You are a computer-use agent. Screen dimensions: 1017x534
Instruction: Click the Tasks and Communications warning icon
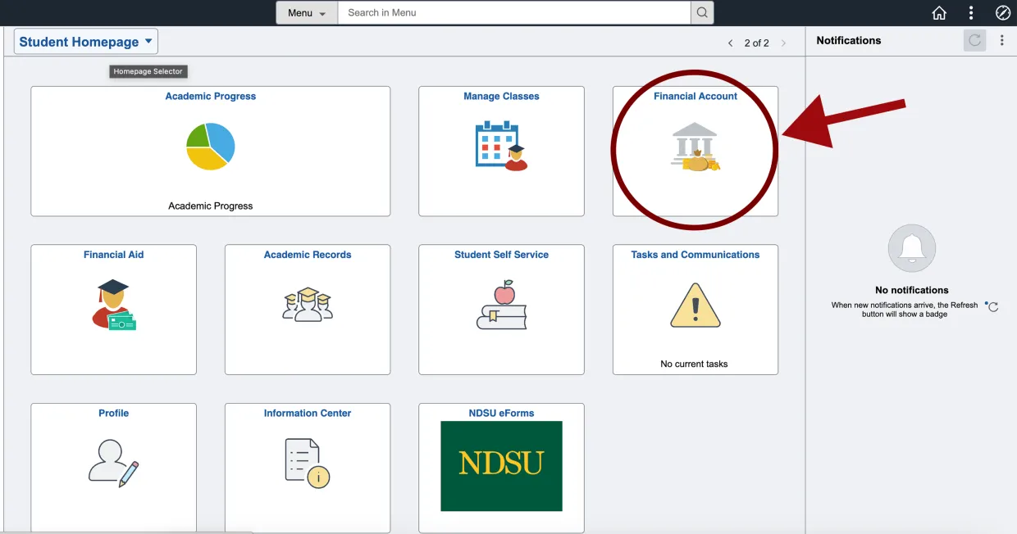tap(695, 303)
